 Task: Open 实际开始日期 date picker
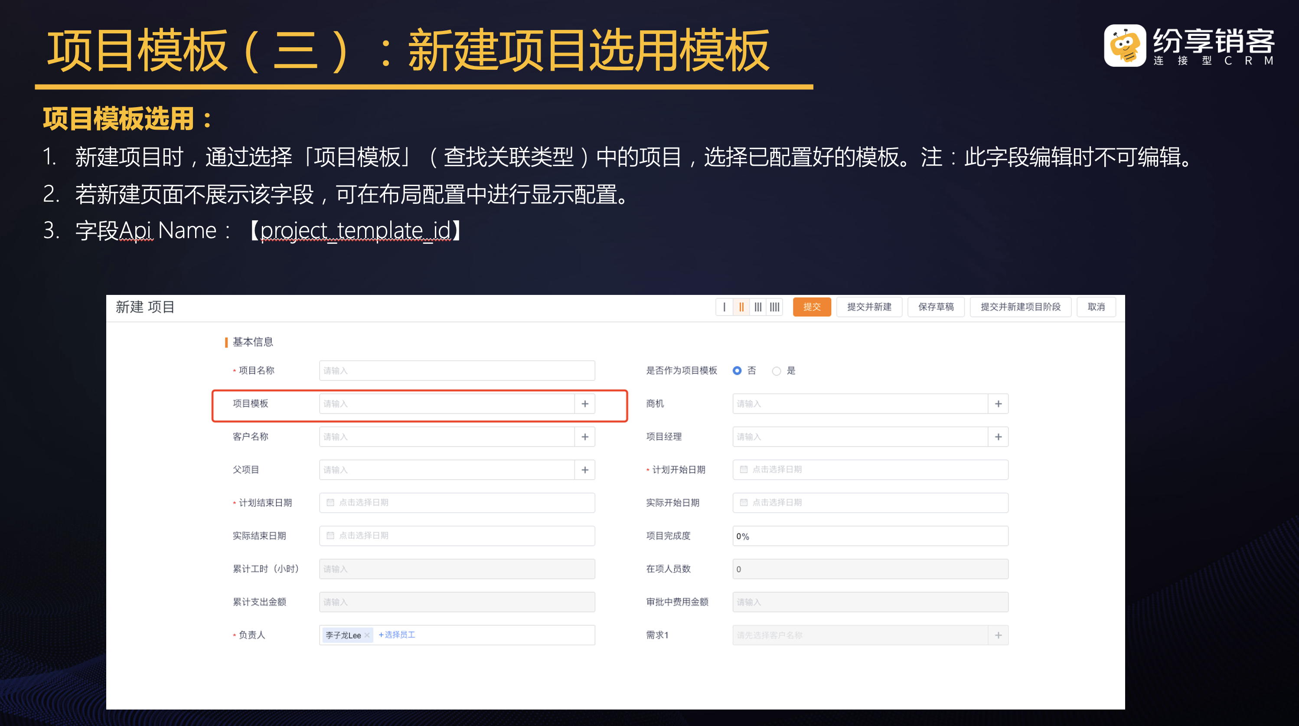point(870,503)
